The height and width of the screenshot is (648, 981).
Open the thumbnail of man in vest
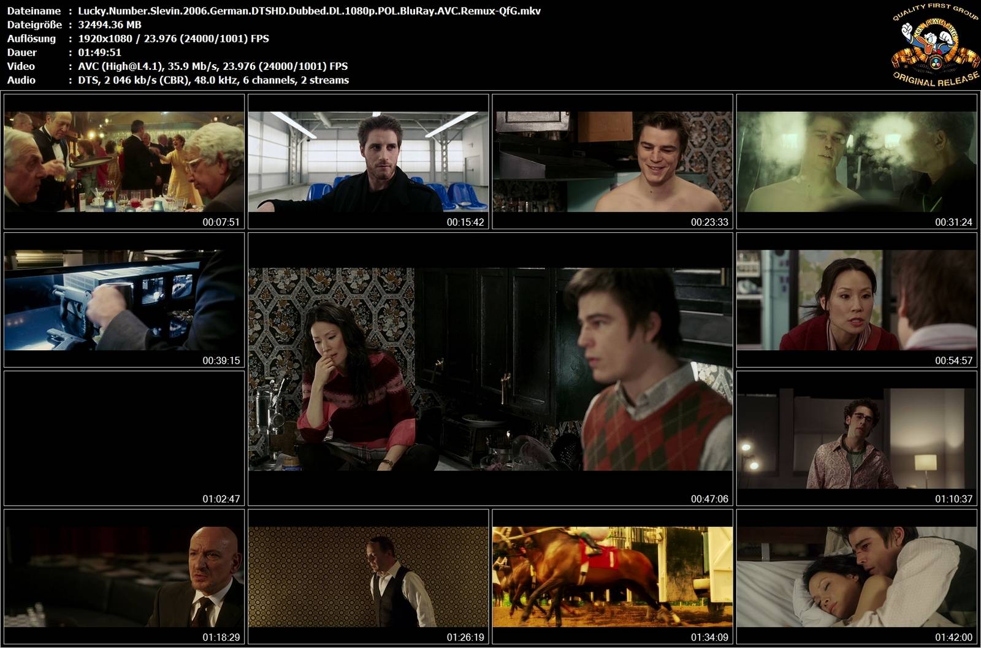click(368, 577)
